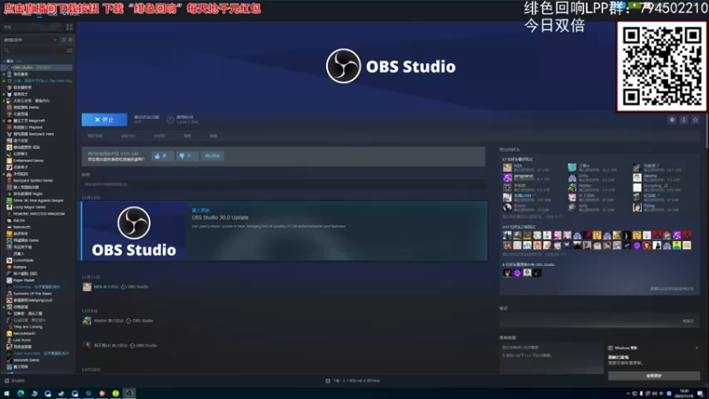The height and width of the screenshot is (399, 709).
Task: Open the OBS Studio 30.0 Update news card
Action: coord(284,231)
